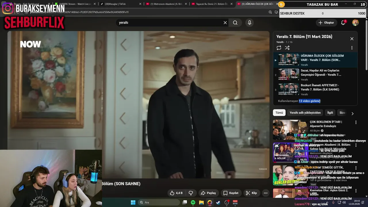Open File Explorer from taskbar

click(201, 202)
